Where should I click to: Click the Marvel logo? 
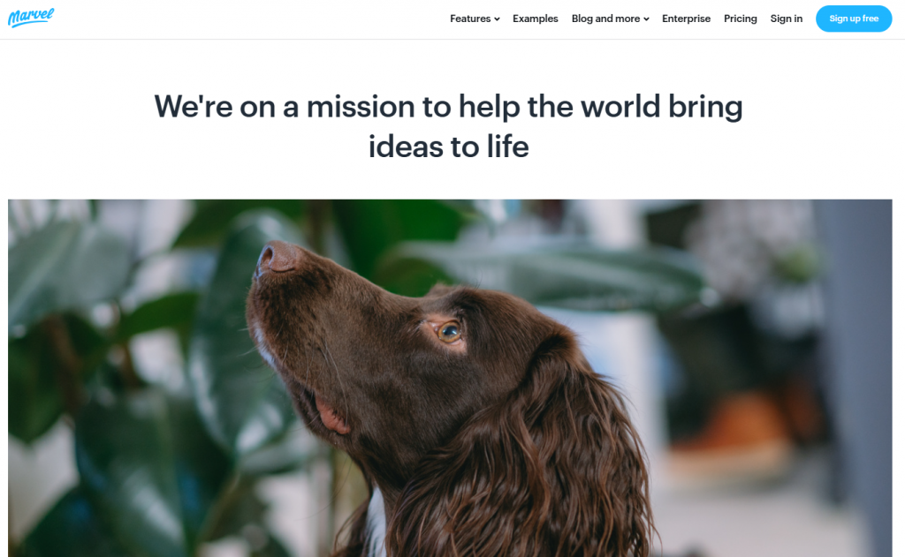click(31, 18)
